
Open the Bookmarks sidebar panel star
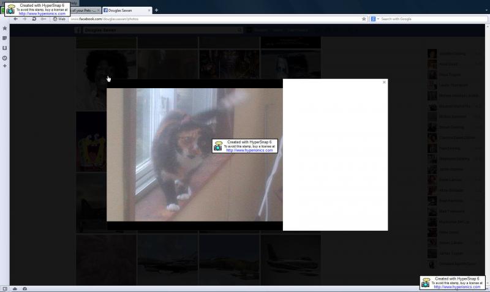pyautogui.click(x=5, y=28)
